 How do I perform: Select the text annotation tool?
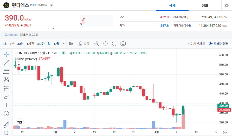coord(6,105)
